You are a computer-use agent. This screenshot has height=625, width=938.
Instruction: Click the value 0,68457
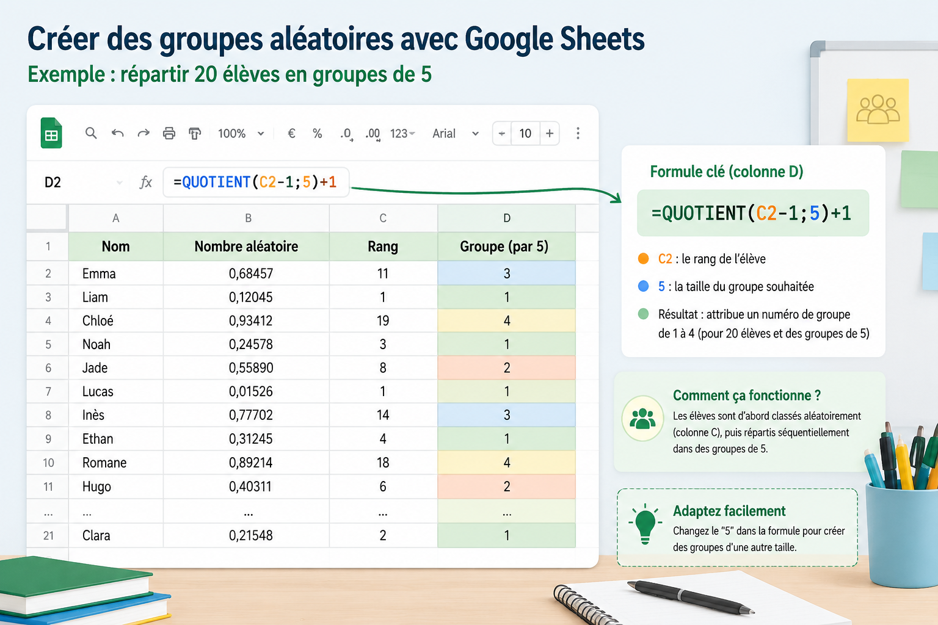(x=250, y=273)
